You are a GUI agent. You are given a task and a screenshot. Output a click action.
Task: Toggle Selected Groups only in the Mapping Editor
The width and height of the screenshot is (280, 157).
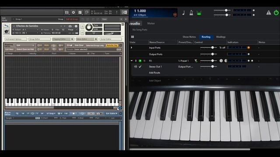(x=94, y=45)
